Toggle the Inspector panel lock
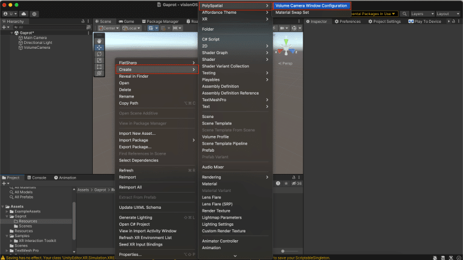Viewport: 463px width, 260px height. pyautogui.click(x=453, y=21)
